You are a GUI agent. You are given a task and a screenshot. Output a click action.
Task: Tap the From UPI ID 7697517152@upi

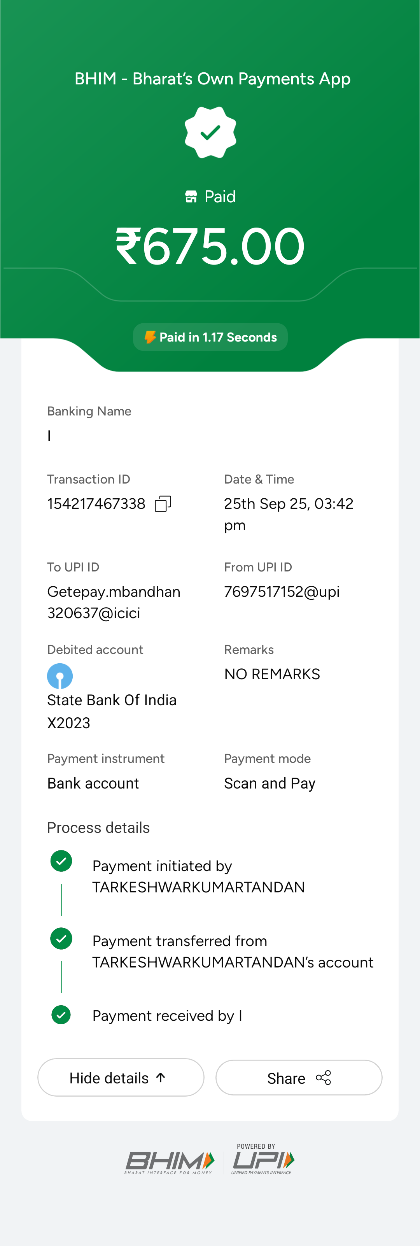(282, 592)
